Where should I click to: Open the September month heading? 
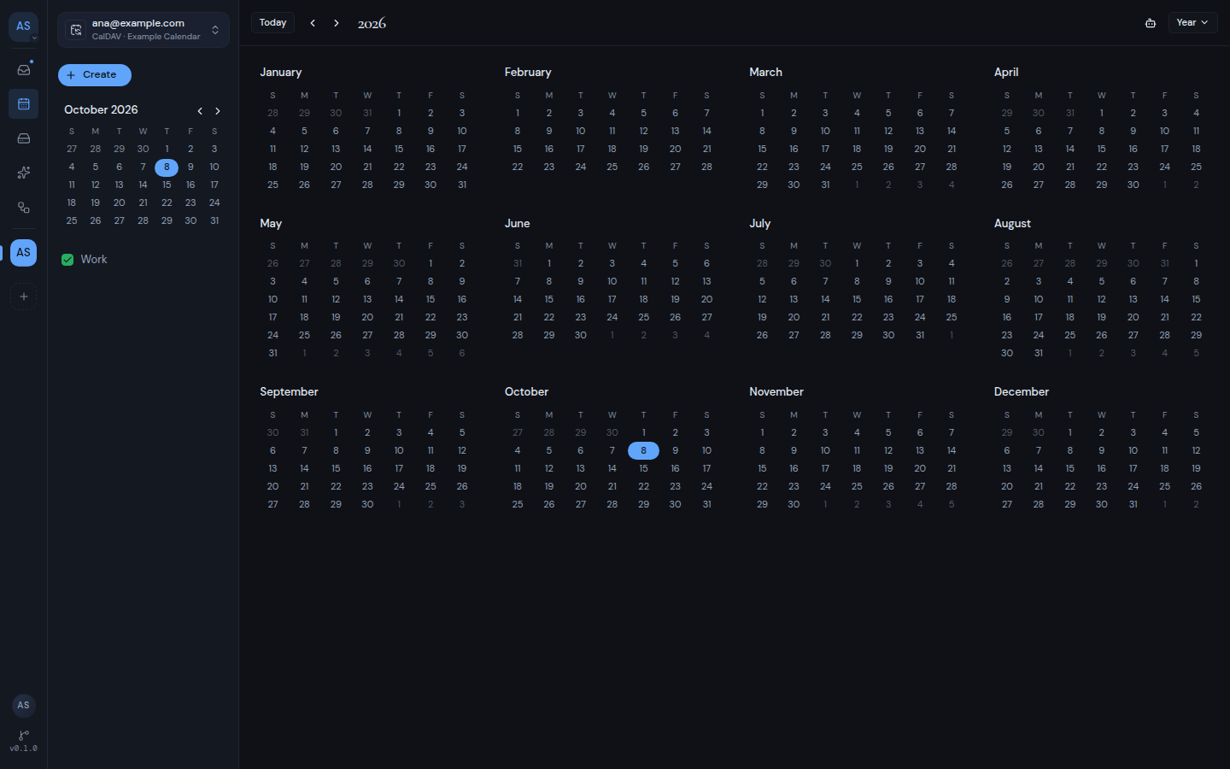coord(289,392)
